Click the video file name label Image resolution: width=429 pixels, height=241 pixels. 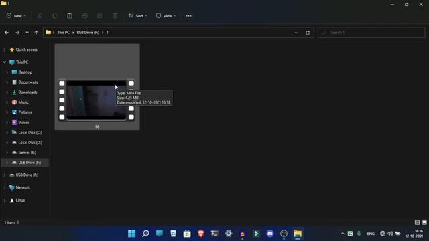click(x=97, y=127)
